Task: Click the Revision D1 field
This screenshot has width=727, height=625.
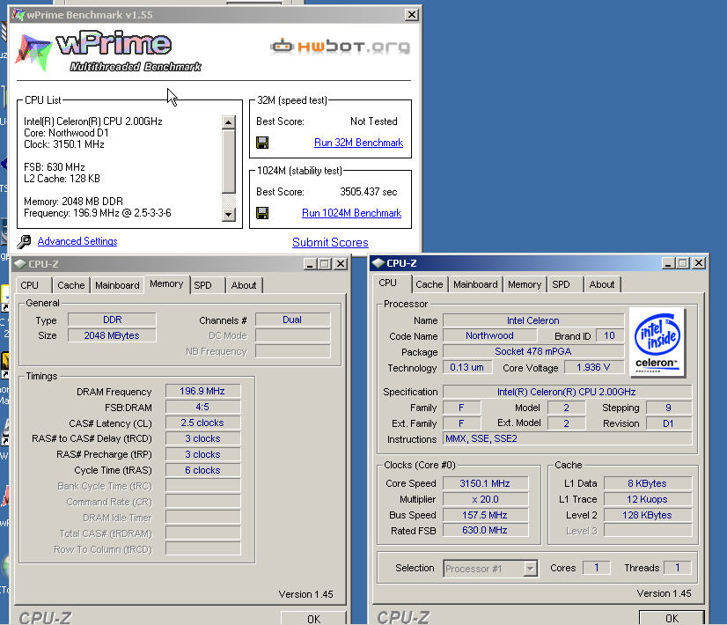Action: (x=669, y=423)
